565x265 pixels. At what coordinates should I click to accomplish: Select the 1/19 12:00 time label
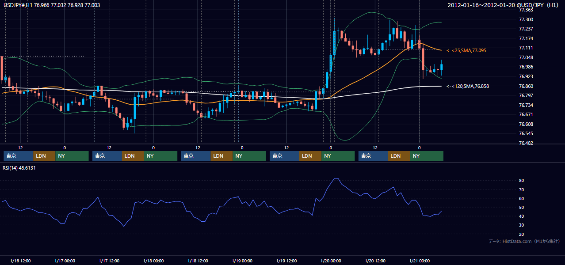click(286, 261)
